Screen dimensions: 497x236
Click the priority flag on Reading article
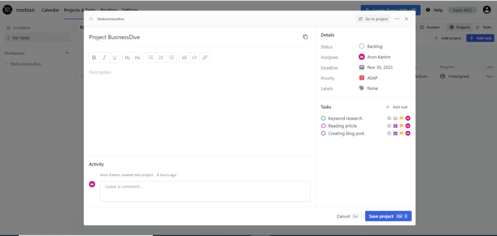(x=401, y=126)
